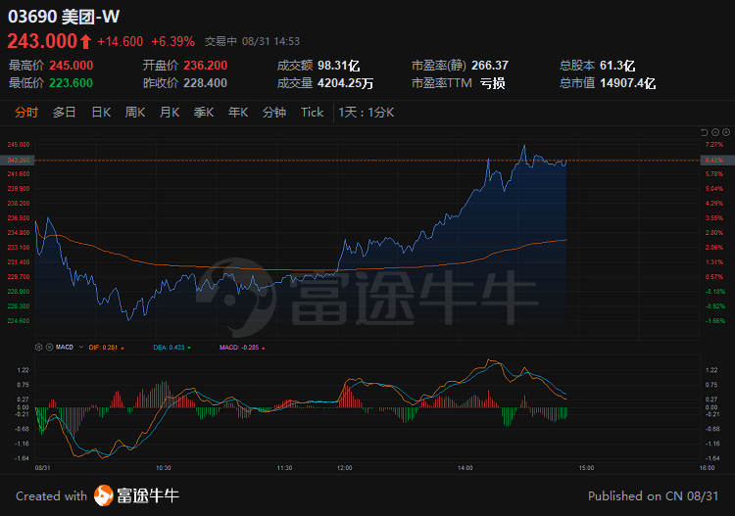Click the 228.000 price axis label
The width and height of the screenshot is (735, 516).
point(19,292)
